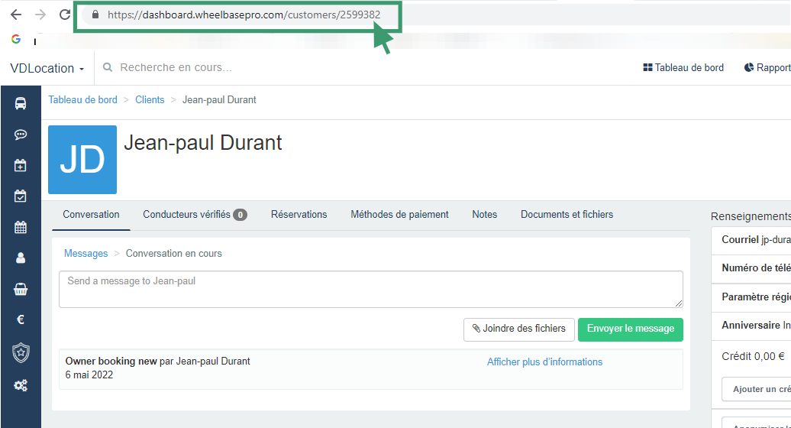
Task: Select the person customers sidebar icon
Action: pyautogui.click(x=21, y=258)
